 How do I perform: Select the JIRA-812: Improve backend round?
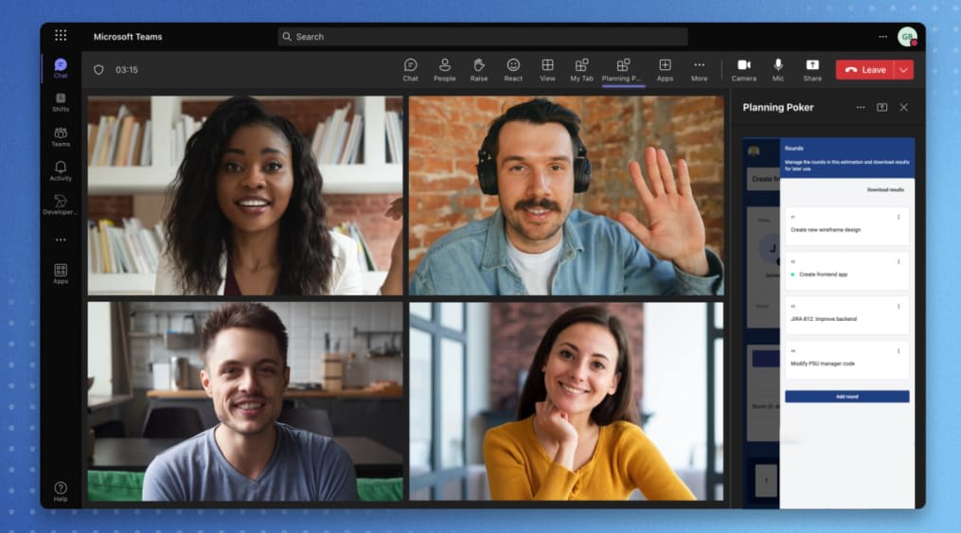coord(847,315)
